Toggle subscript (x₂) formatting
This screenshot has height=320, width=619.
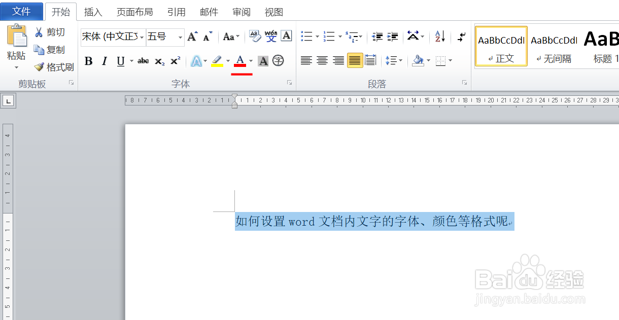click(x=159, y=61)
